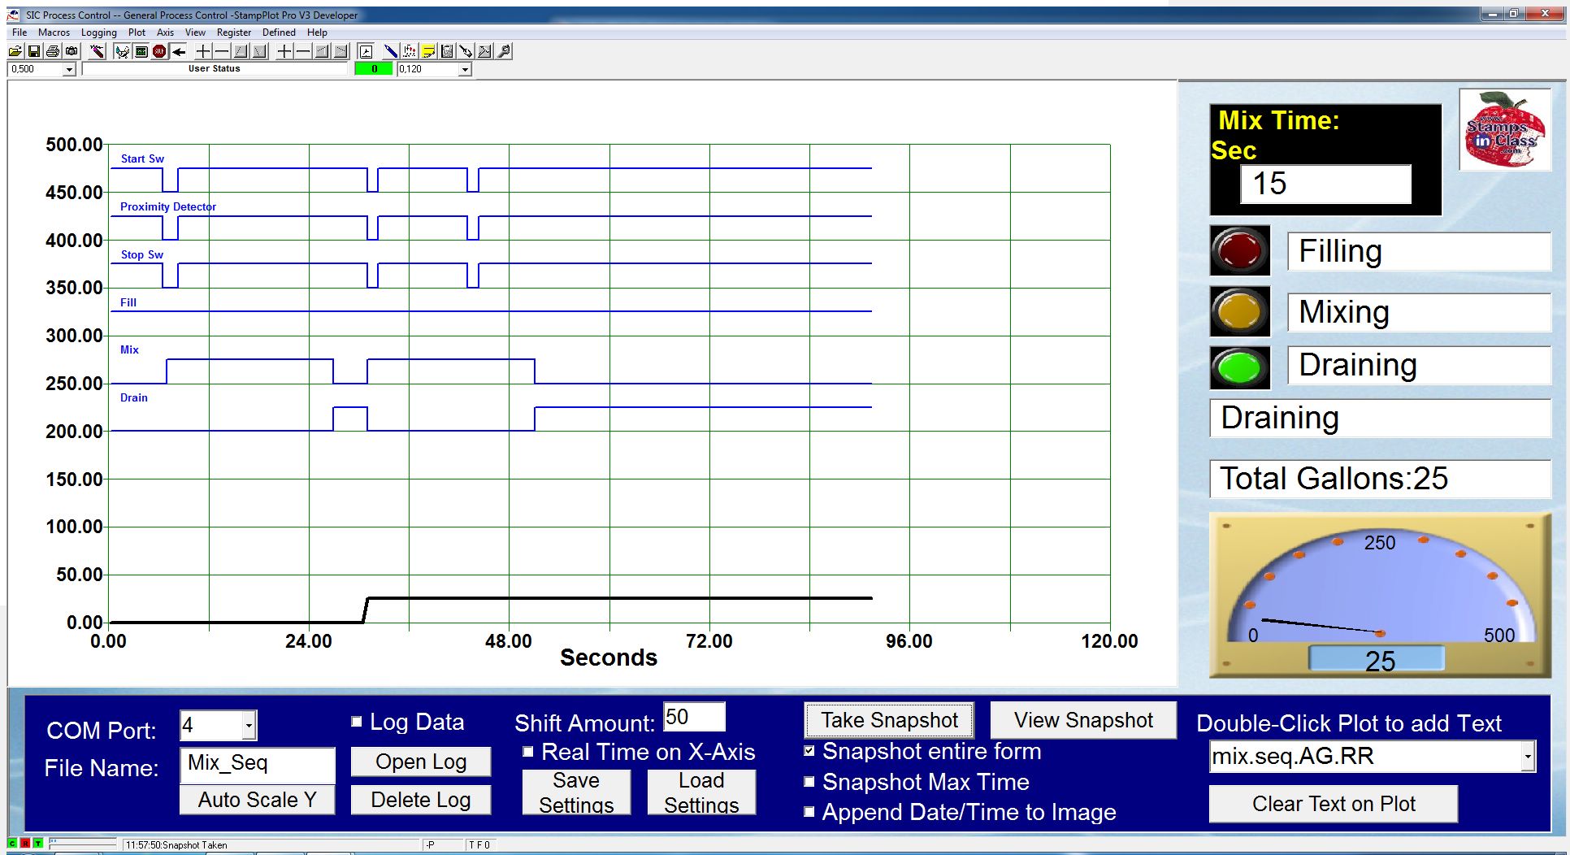Click the open folder icon in the toolbar
This screenshot has height=855, width=1570.
point(15,51)
